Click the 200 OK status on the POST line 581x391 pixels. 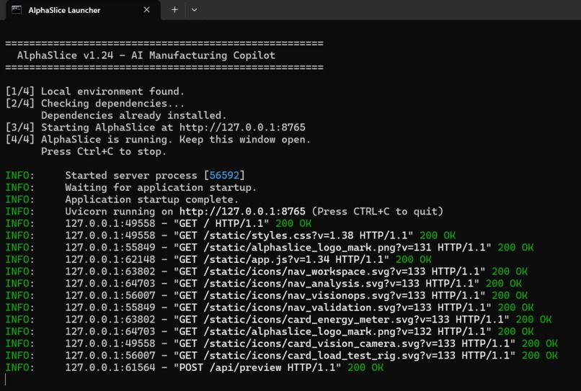click(365, 368)
